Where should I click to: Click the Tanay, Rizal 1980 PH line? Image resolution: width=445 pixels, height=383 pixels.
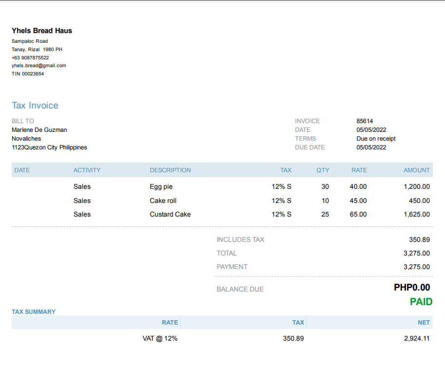click(37, 49)
